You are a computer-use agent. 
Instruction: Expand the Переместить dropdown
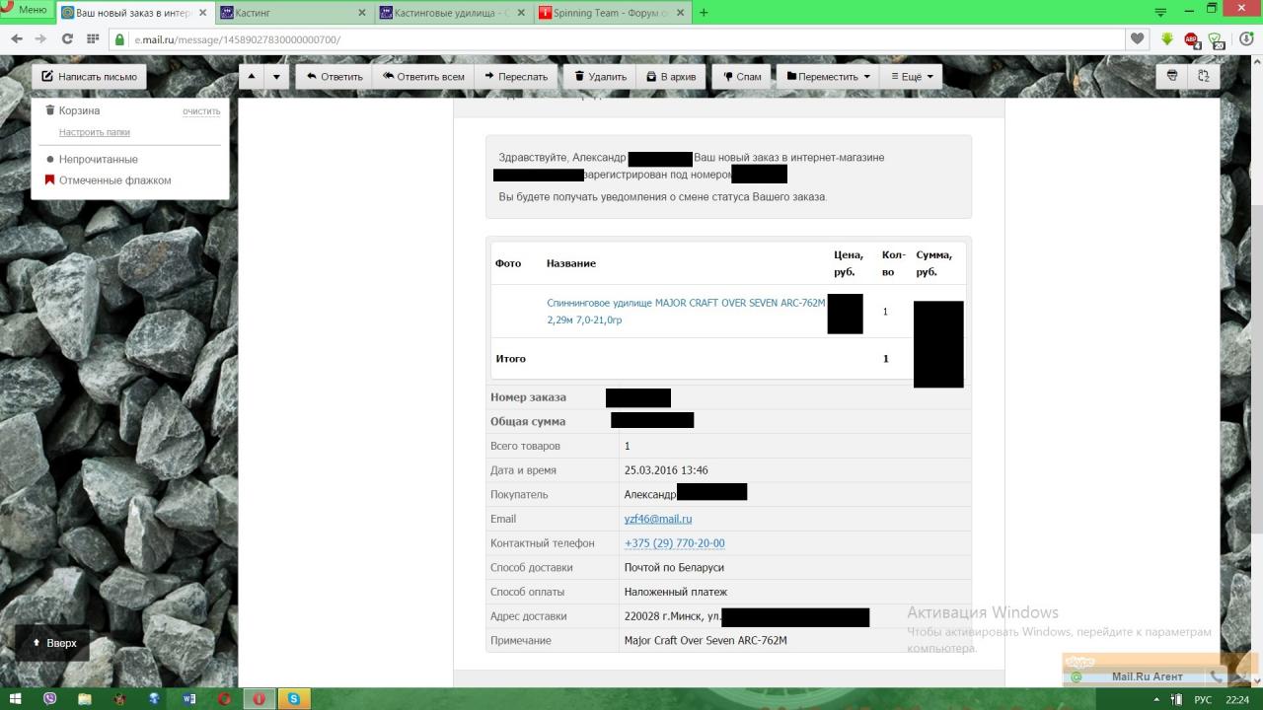pos(828,76)
